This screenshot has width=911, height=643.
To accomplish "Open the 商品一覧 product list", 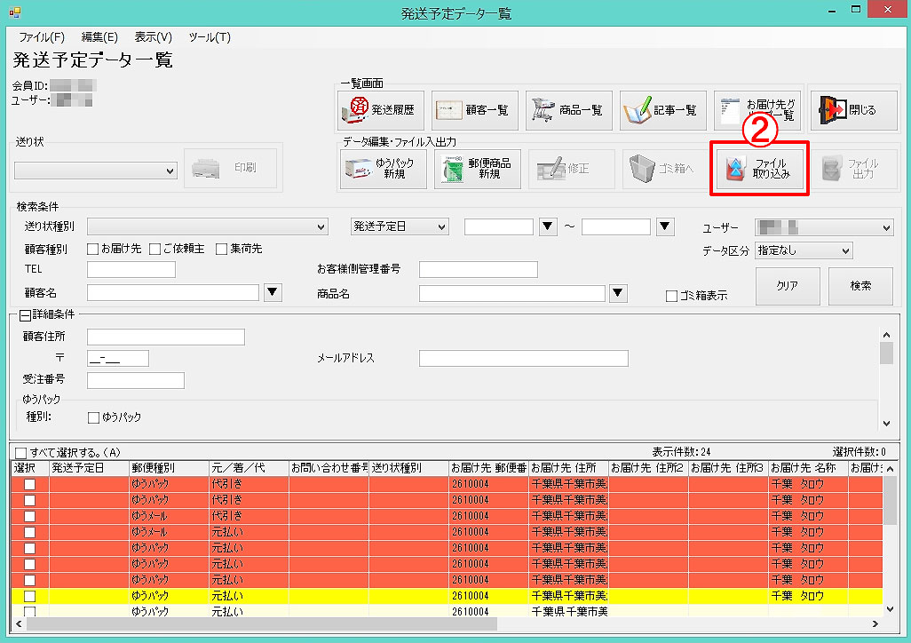I will pyautogui.click(x=568, y=110).
